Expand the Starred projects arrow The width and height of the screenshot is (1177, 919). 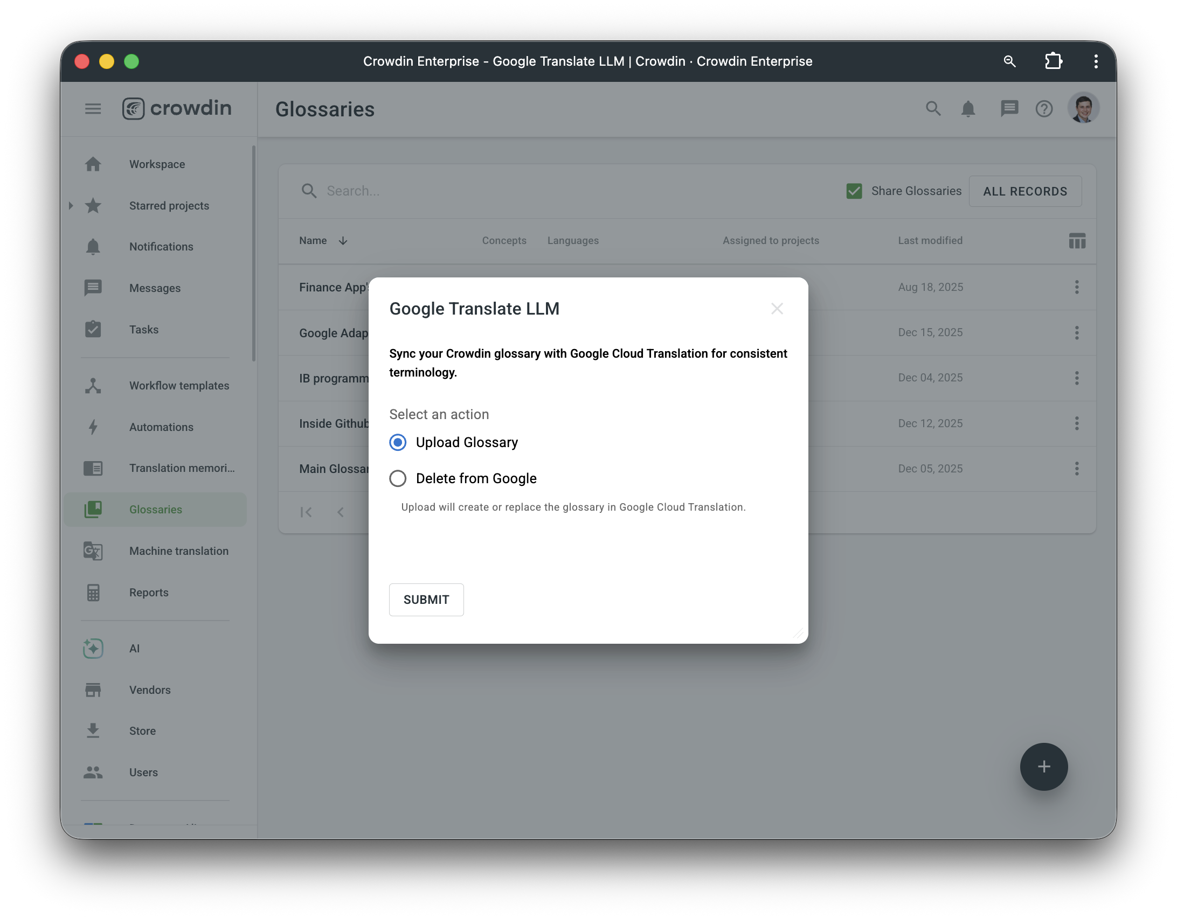click(71, 206)
